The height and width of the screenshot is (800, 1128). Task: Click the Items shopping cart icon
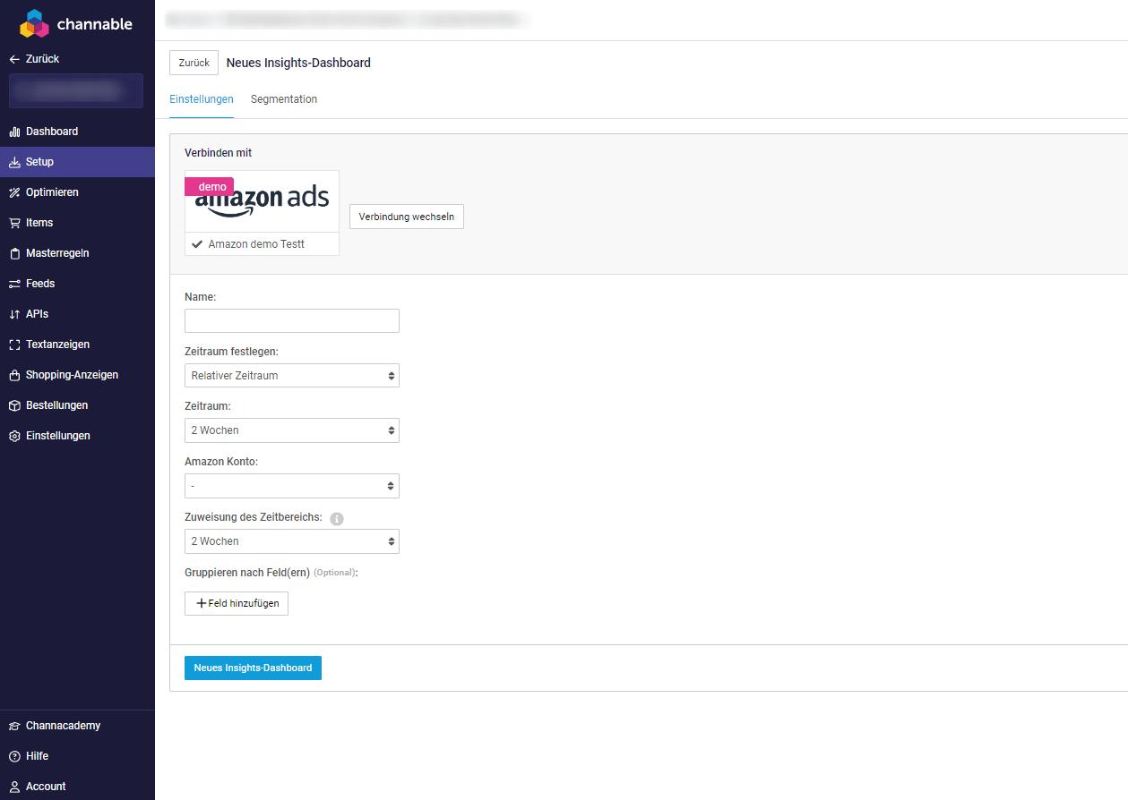(x=14, y=223)
